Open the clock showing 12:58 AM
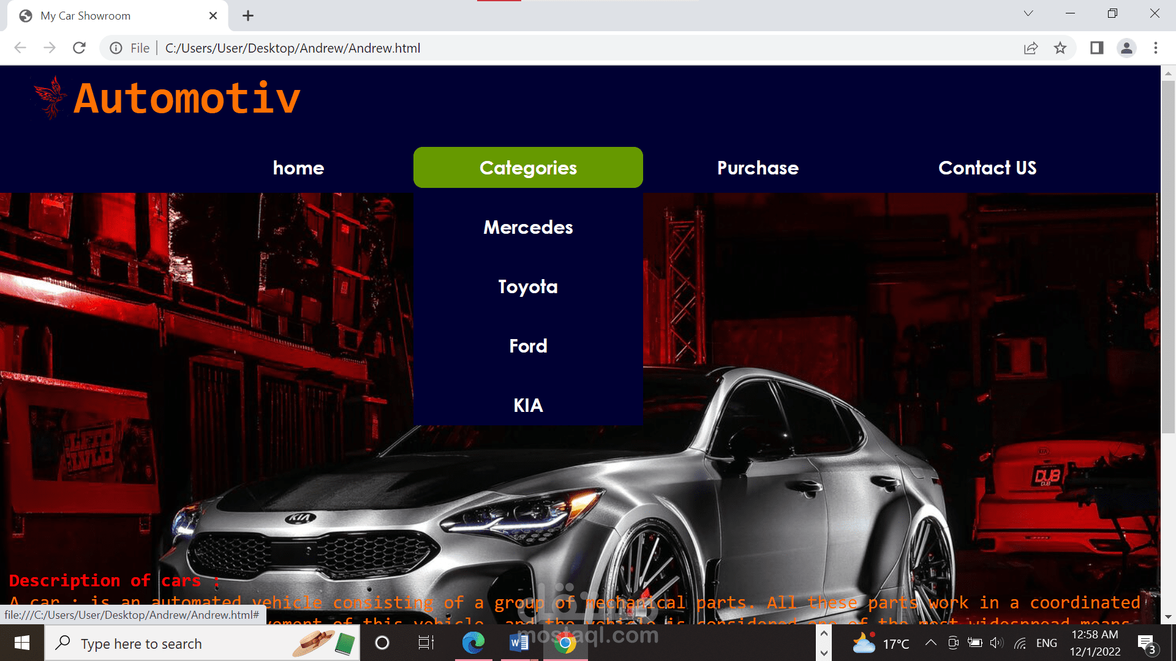The image size is (1176, 661). (1095, 643)
